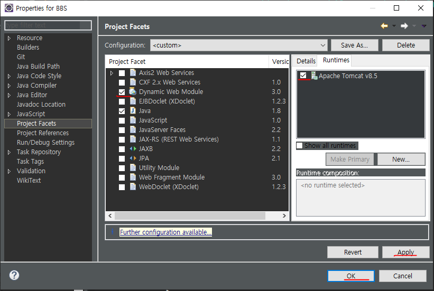Screen dimensions: 434x291
Task: Confirm with the OK button
Action: 351,276
